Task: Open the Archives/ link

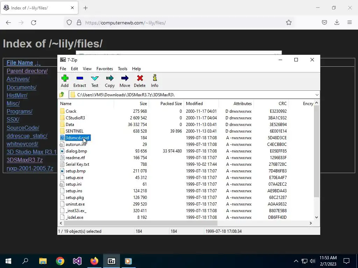Action: 18,79
